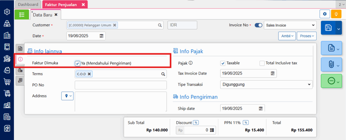Enable Total Inclusive tax checkbox
346x140 pixels.
(262, 63)
